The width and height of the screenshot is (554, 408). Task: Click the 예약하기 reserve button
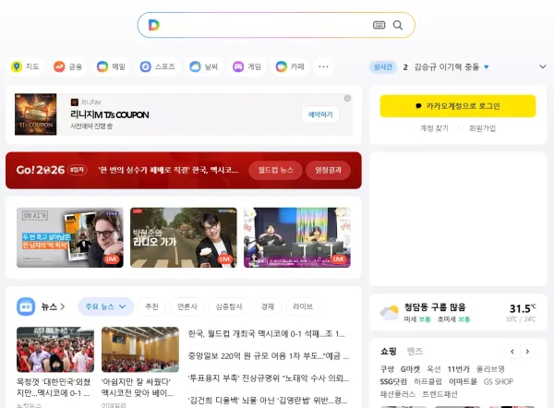320,114
